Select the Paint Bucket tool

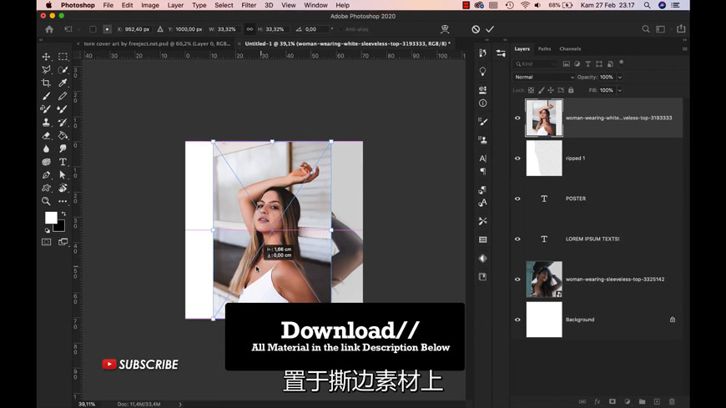click(x=63, y=136)
